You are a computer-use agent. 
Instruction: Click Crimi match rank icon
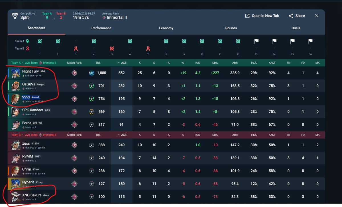pos(74,171)
